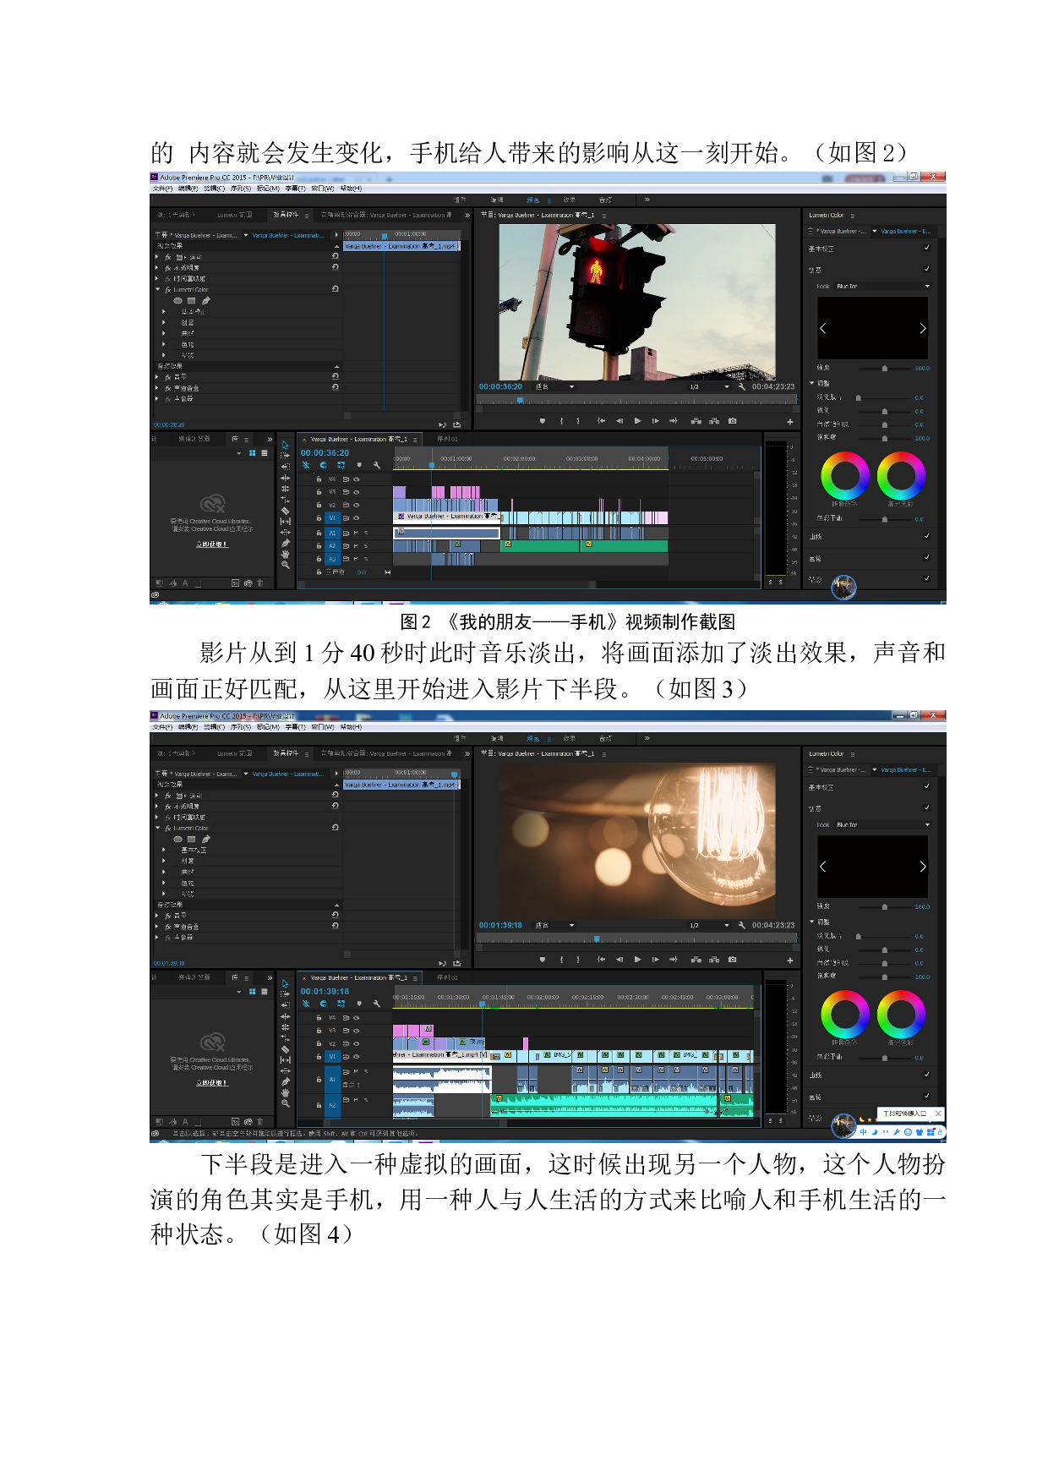Uncheck the 基本校正 checkbox in upper Lumetri panel
Screen dimensions: 1048x1483
click(926, 248)
